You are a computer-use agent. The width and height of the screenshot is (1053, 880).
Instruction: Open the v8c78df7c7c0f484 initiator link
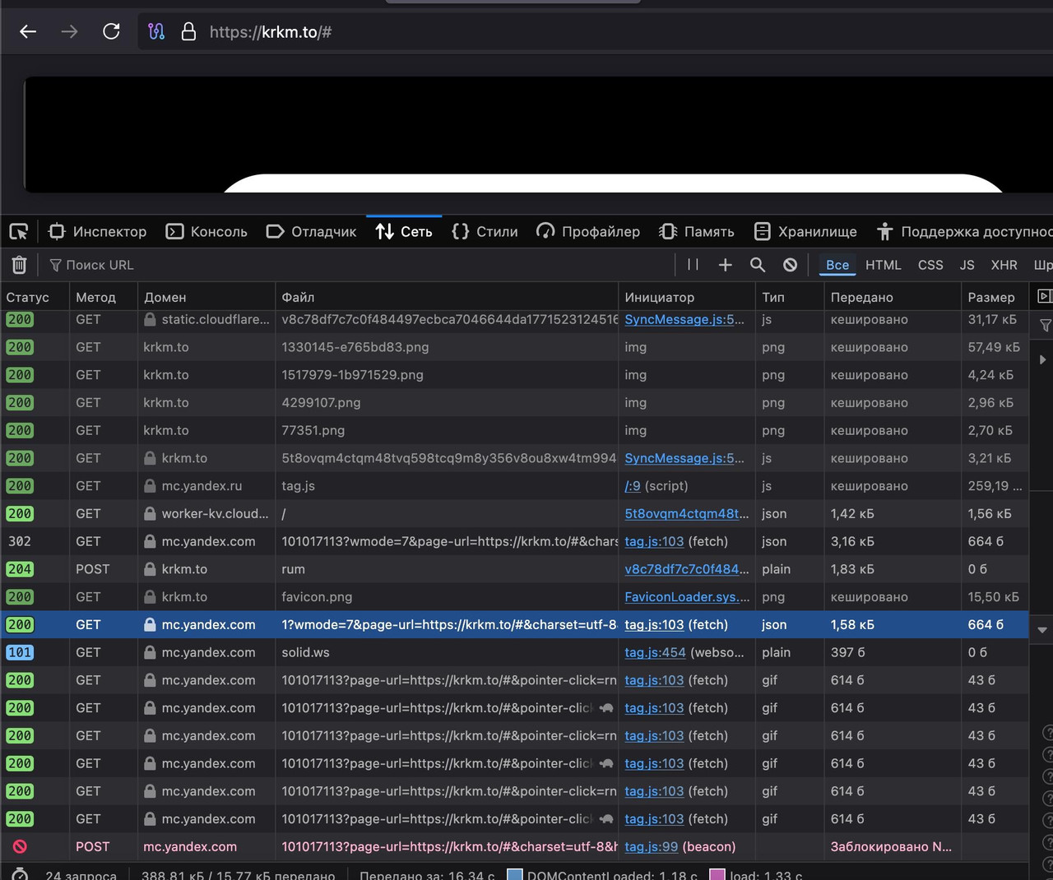coord(687,569)
